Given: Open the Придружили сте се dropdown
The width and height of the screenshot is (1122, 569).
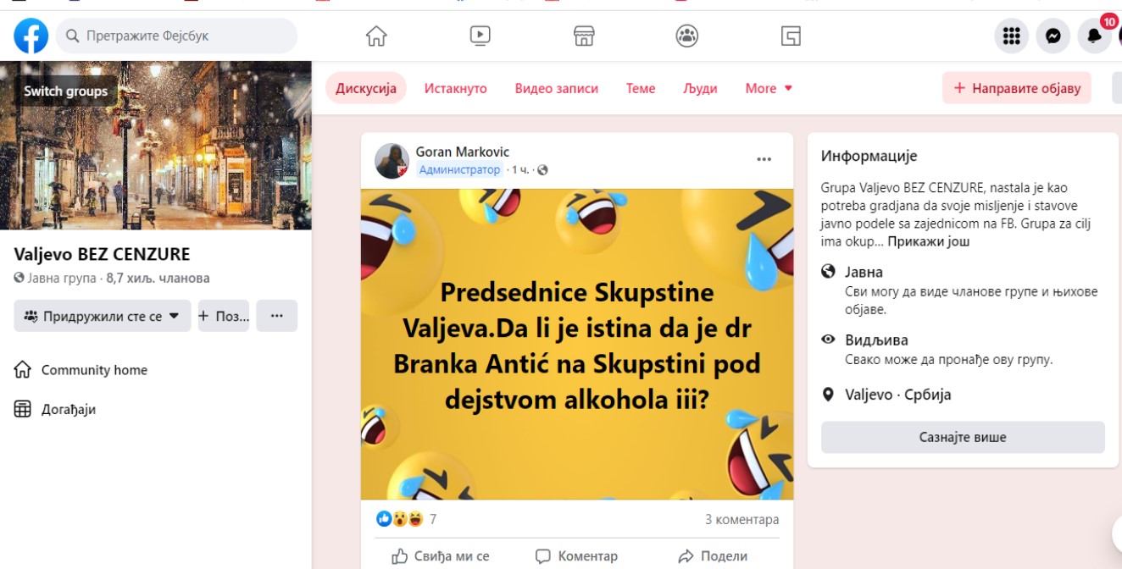Looking at the screenshot, I should point(103,316).
